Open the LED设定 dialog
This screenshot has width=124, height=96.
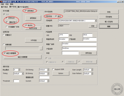[x=34, y=40]
